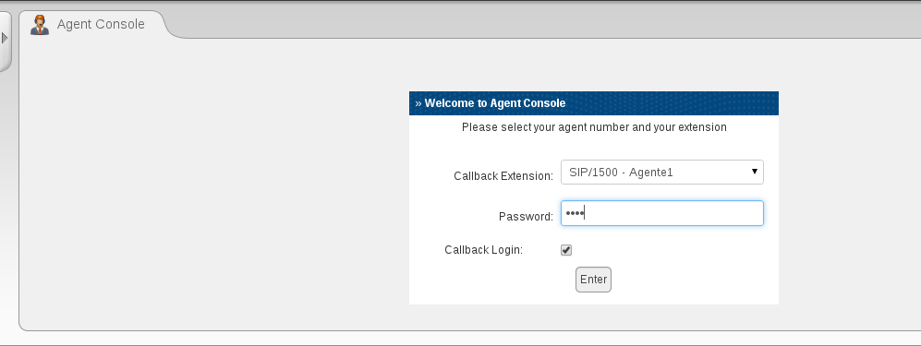Click the headset agent icon in tab
This screenshot has width=921, height=346.
[x=40, y=25]
